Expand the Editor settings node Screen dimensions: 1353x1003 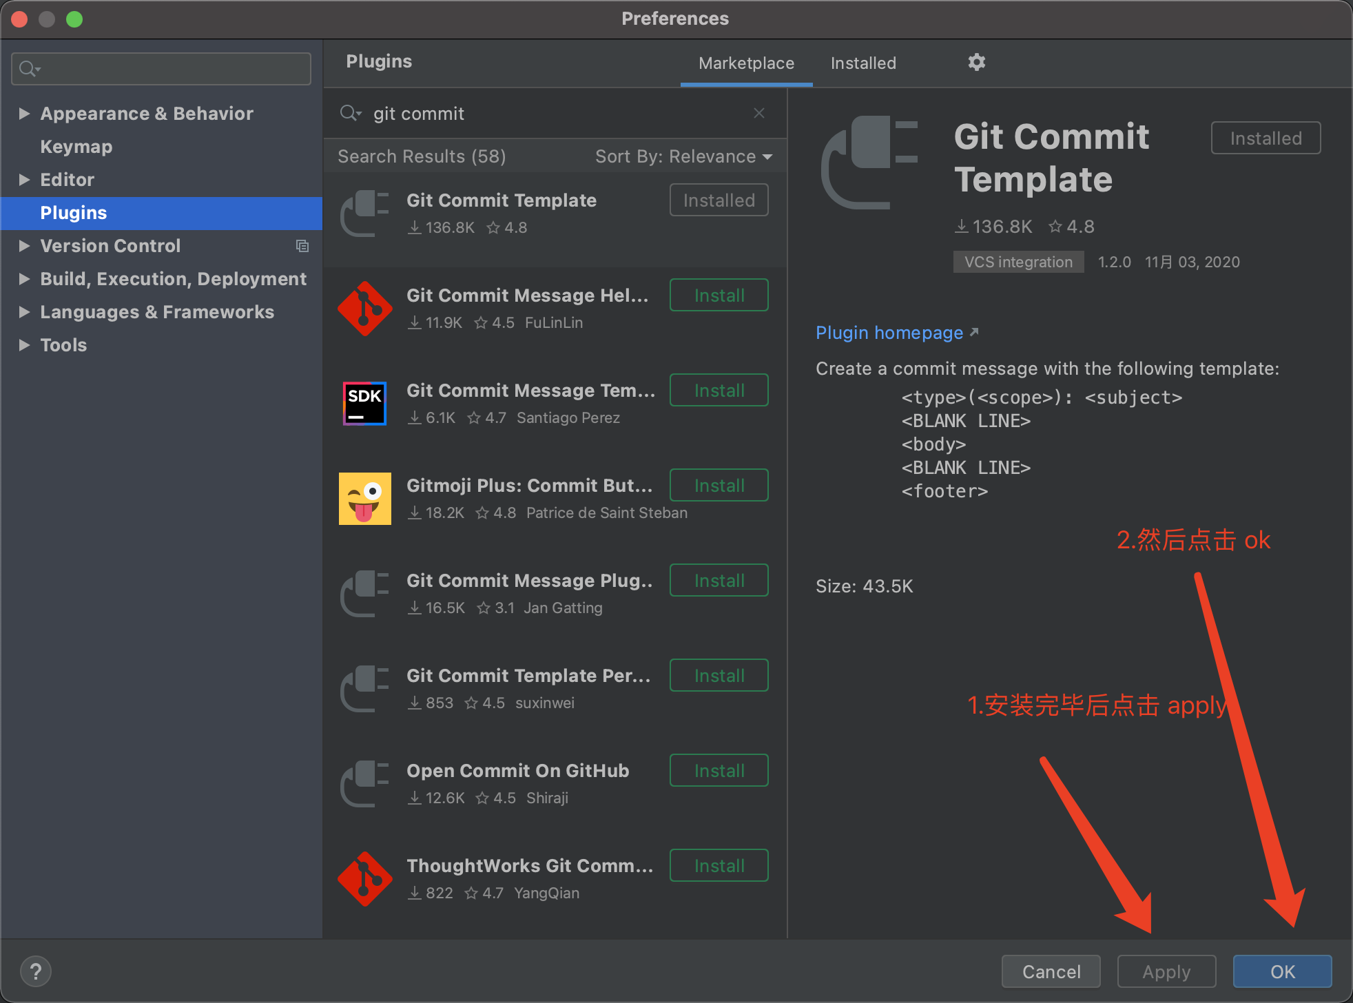pyautogui.click(x=24, y=180)
